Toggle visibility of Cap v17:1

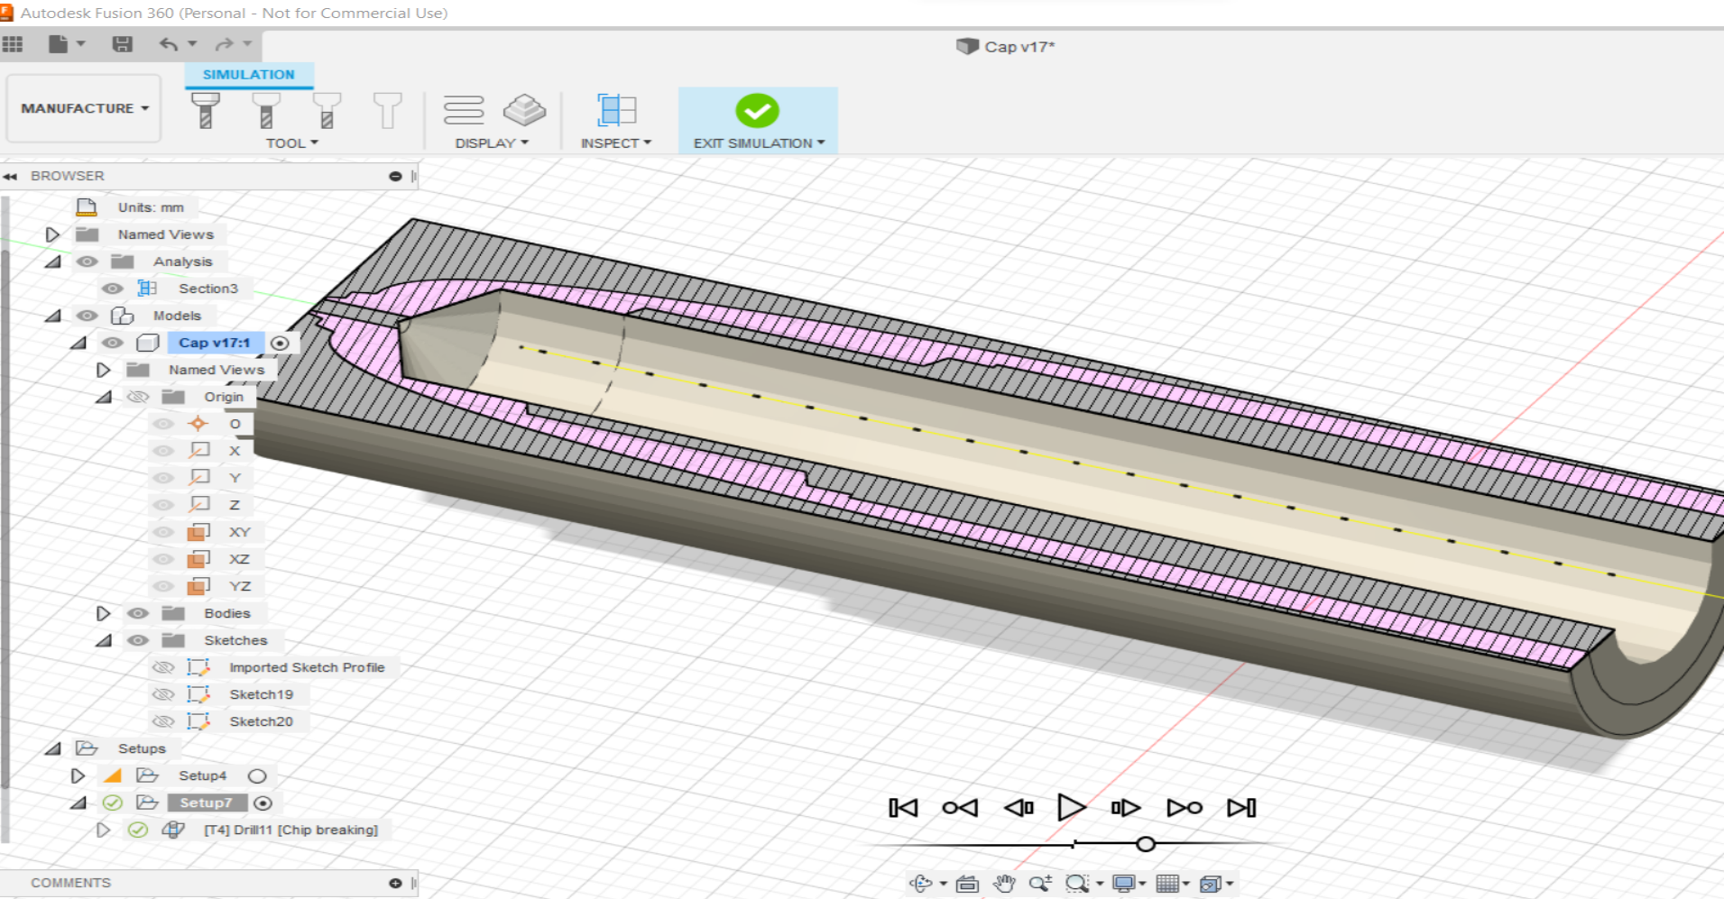click(112, 343)
